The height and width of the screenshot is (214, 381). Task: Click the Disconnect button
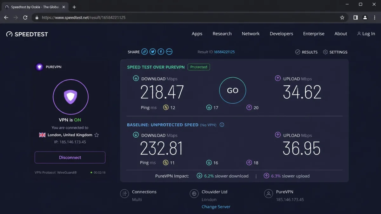click(70, 157)
